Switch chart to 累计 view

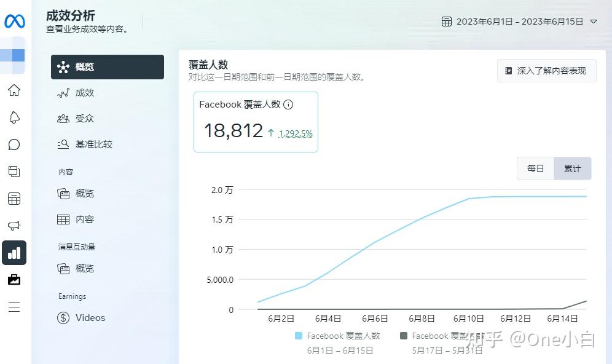click(572, 168)
